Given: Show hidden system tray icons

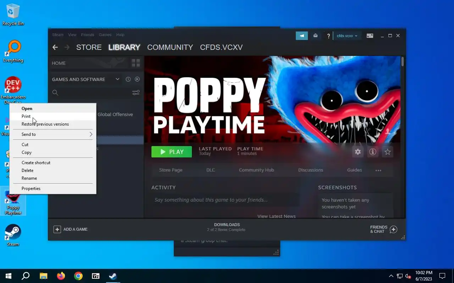Looking at the screenshot, I should click(391, 276).
